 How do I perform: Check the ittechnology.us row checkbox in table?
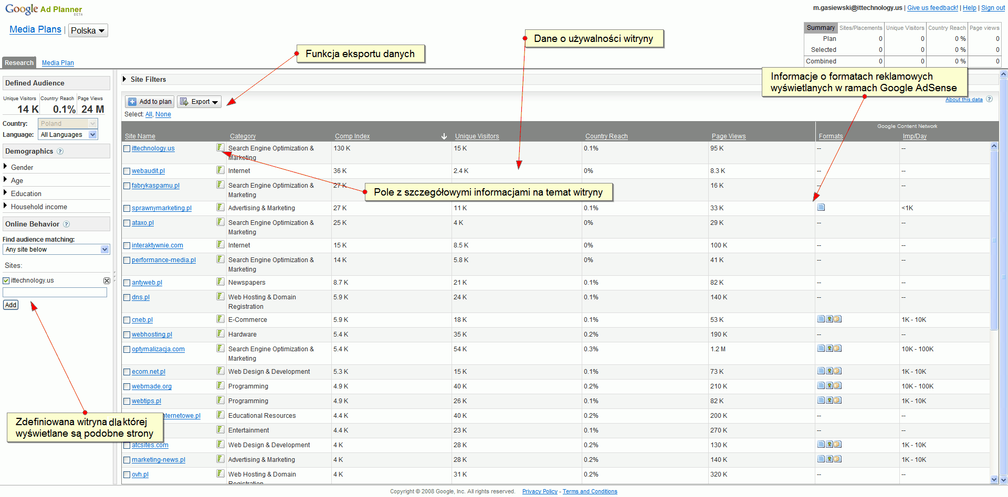coord(127,148)
